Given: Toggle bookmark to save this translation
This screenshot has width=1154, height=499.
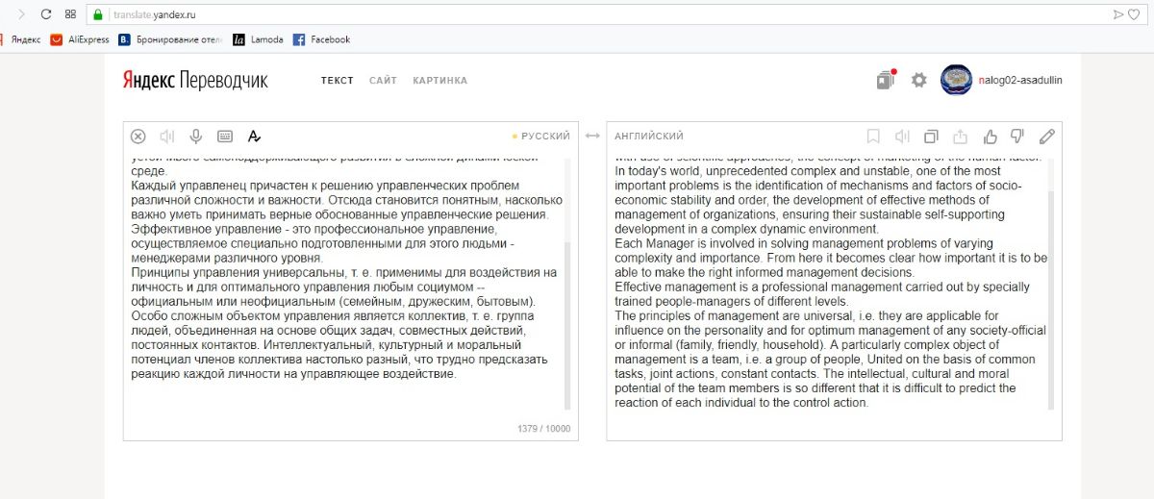Looking at the screenshot, I should tap(873, 137).
